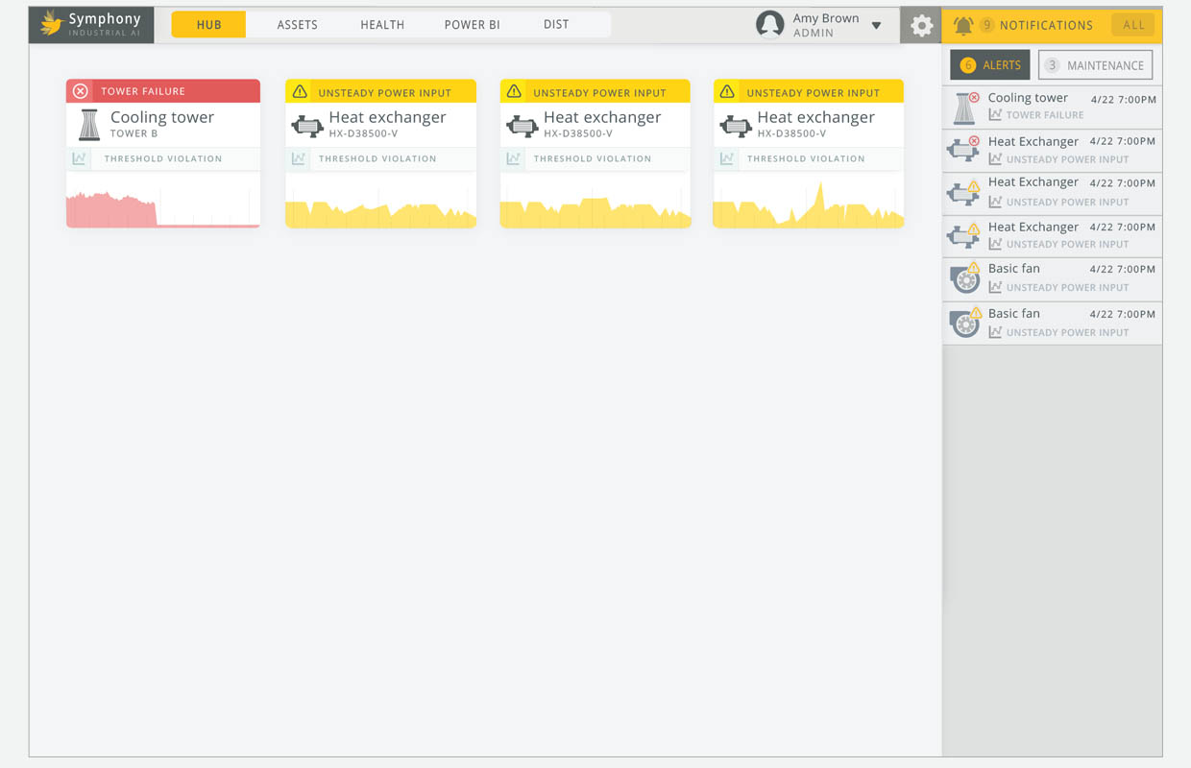Click the red X icon on Tower Failure card

coord(81,91)
